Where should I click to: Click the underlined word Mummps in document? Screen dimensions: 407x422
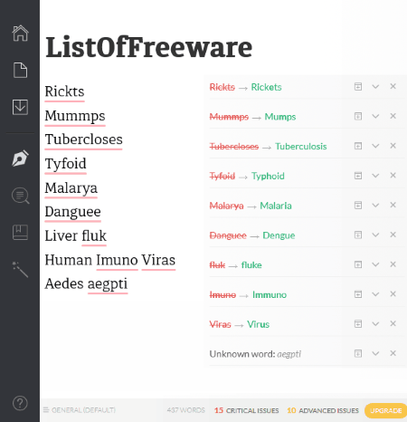(x=75, y=116)
